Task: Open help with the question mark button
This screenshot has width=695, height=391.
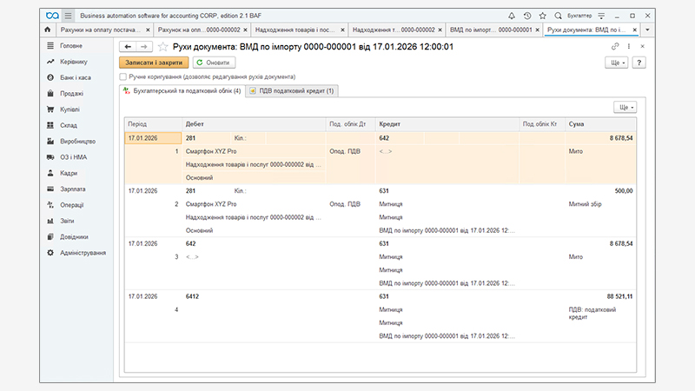Action: [639, 63]
